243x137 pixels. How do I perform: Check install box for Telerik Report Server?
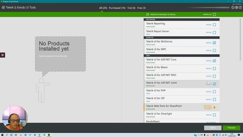[214, 32]
